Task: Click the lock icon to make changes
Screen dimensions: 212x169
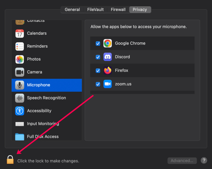Action: (10, 159)
